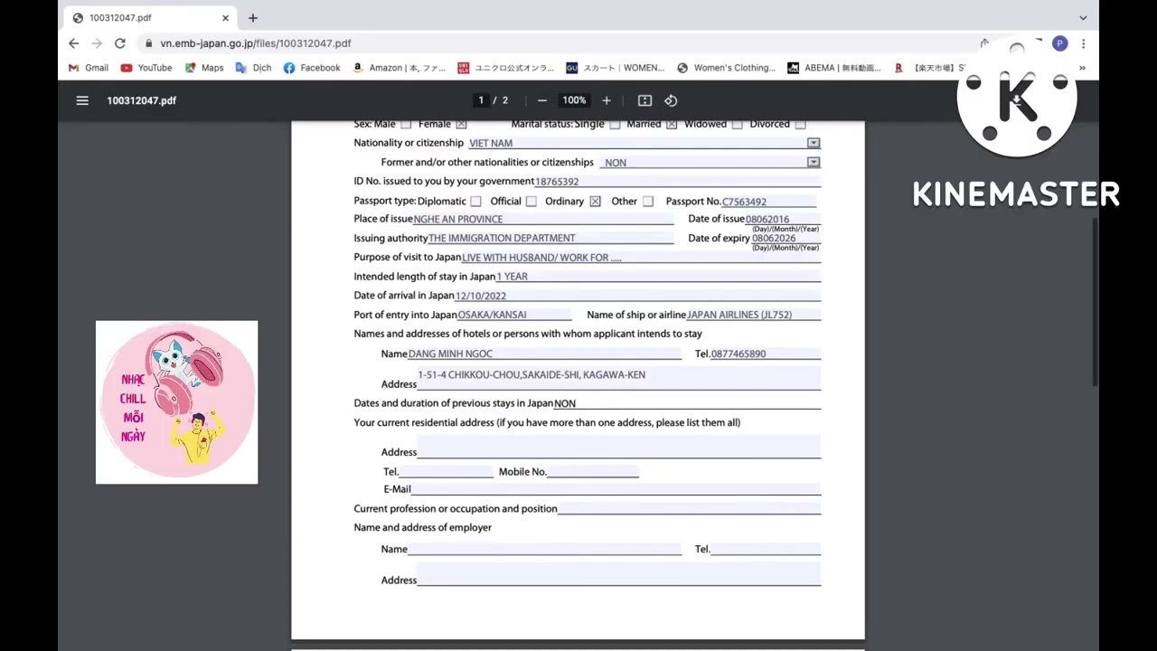This screenshot has width=1157, height=651.
Task: Click the empty current residential Address field
Action: pos(618,446)
